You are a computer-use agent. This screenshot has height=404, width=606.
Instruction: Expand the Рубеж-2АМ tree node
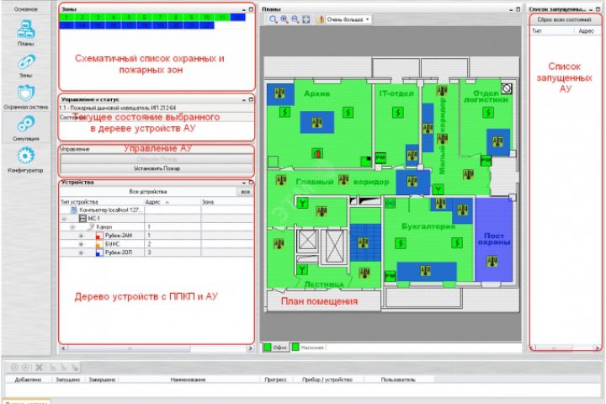[81, 236]
